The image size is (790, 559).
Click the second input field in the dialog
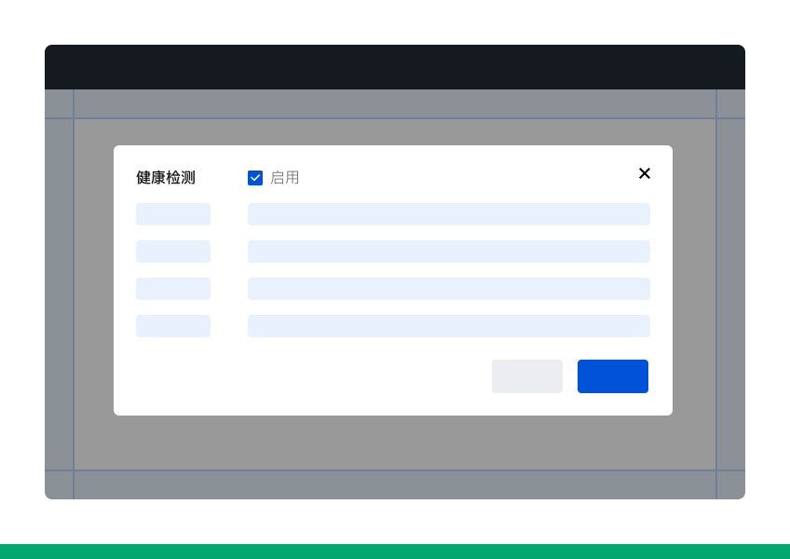click(x=449, y=252)
